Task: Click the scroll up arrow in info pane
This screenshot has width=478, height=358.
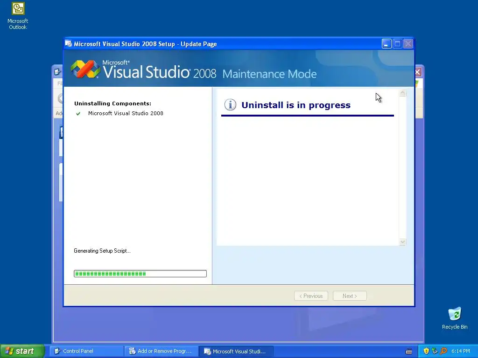Action: (x=403, y=93)
